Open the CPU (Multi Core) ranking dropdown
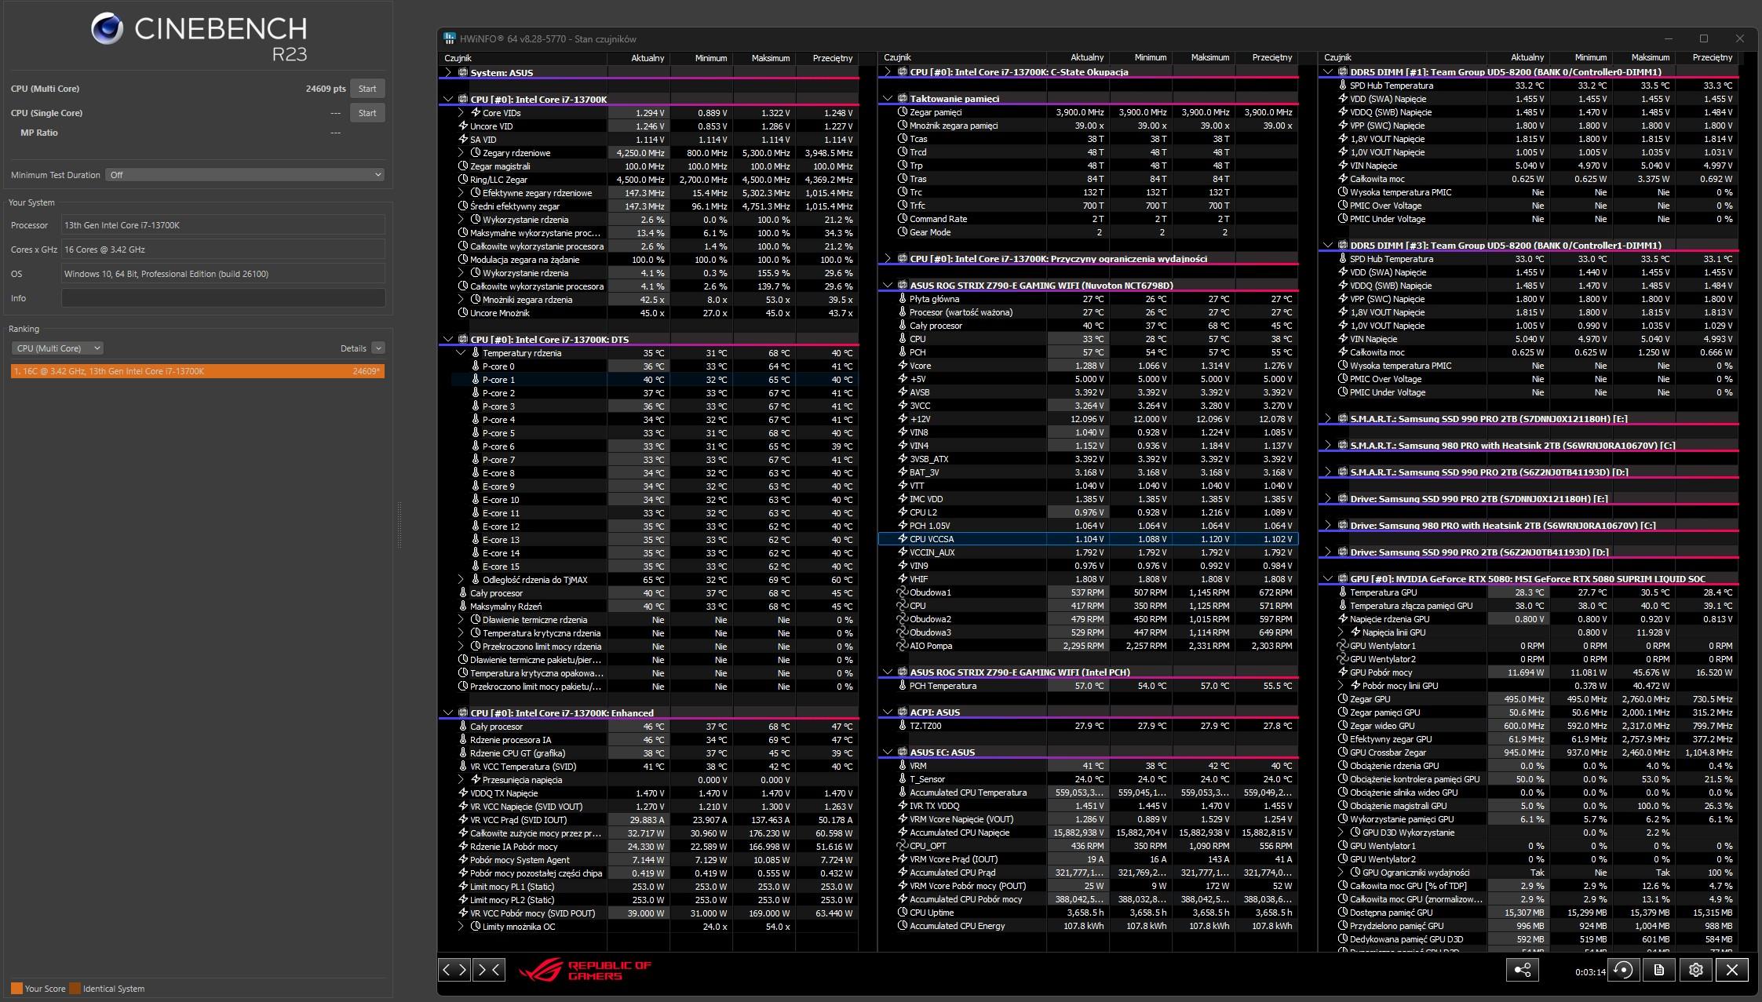 [x=57, y=348]
